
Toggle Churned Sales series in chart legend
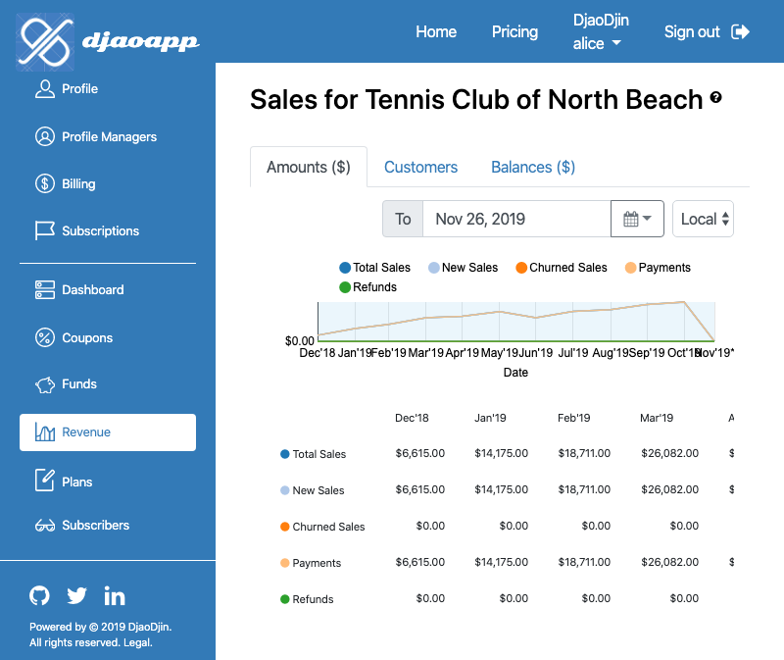[x=562, y=268]
